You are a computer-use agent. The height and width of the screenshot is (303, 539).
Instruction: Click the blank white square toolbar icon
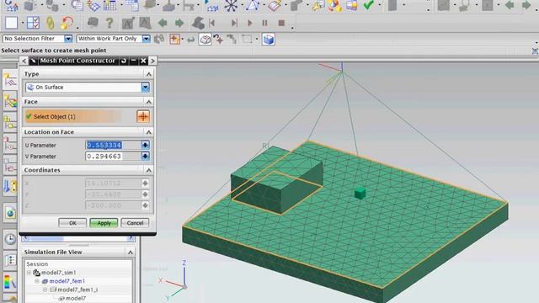[x=11, y=23]
